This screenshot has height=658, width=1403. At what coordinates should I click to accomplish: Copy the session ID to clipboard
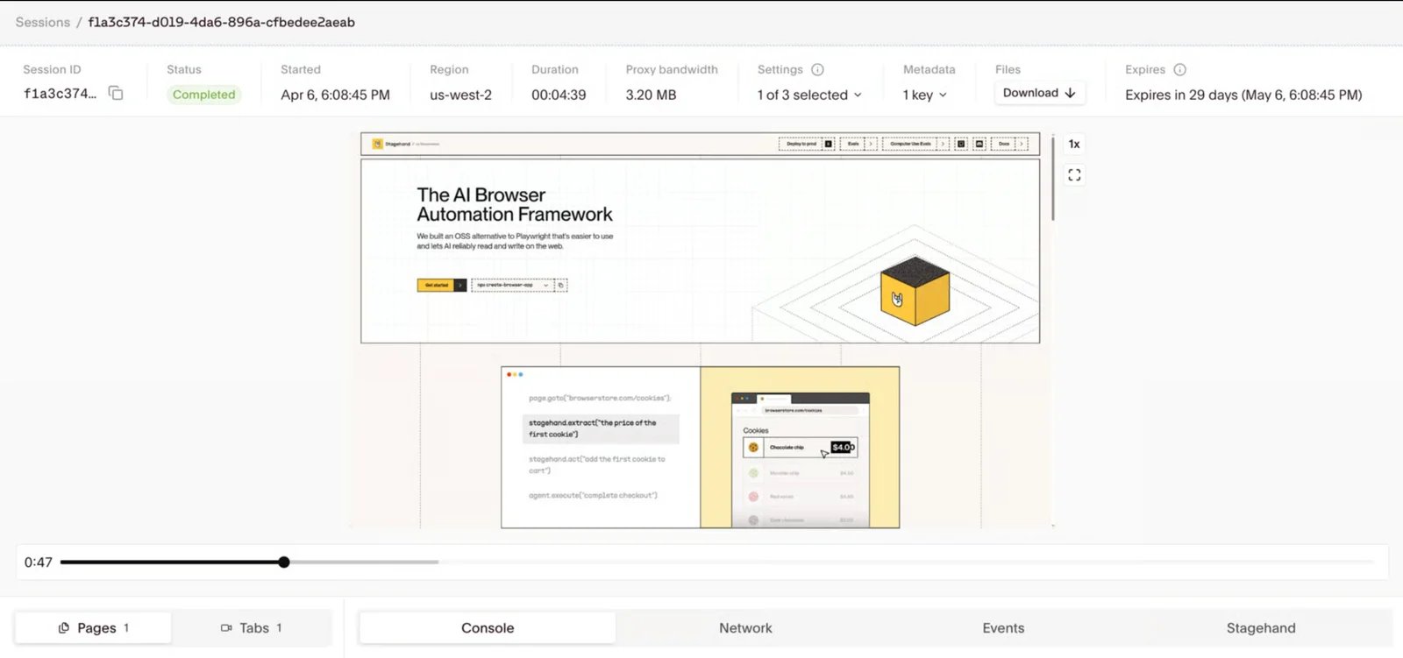click(116, 93)
